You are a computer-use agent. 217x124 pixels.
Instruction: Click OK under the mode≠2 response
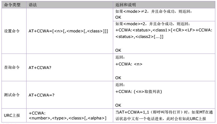118,17
